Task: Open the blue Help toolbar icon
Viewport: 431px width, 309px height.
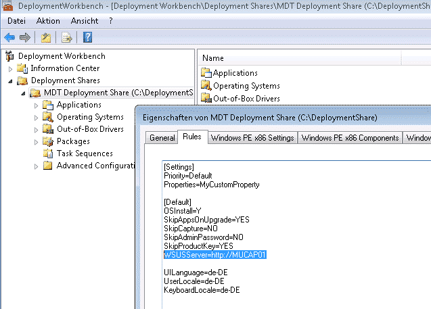Action: point(87,37)
